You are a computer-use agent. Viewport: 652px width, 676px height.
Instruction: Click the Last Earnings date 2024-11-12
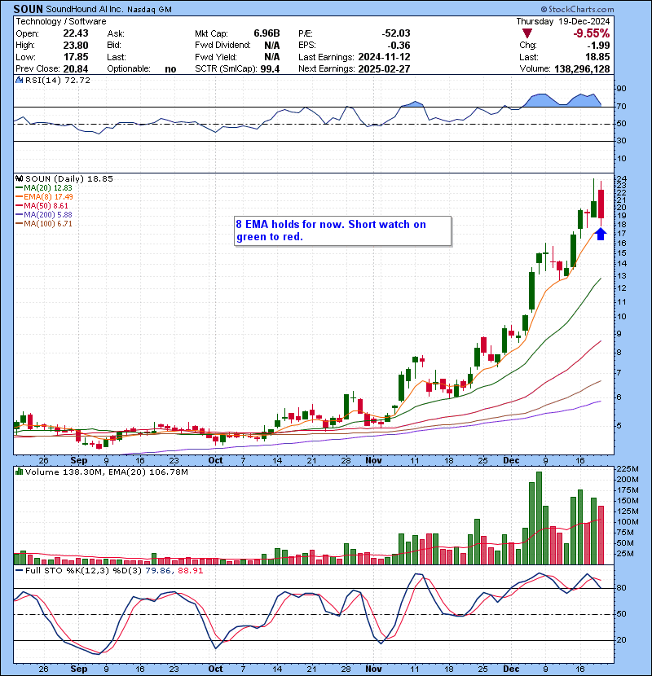click(x=384, y=57)
